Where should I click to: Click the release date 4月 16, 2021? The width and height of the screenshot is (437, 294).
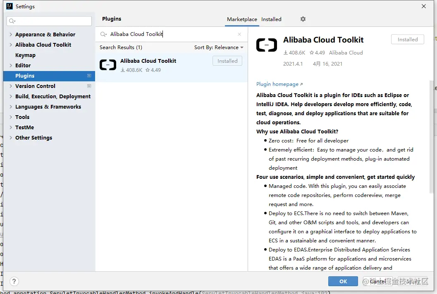tap(327, 64)
